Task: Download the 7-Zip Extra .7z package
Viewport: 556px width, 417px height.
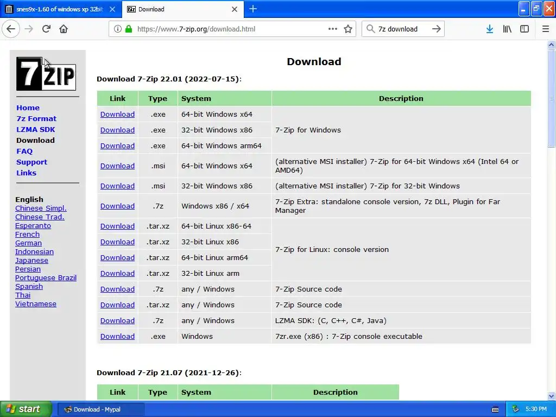Action: tap(117, 206)
